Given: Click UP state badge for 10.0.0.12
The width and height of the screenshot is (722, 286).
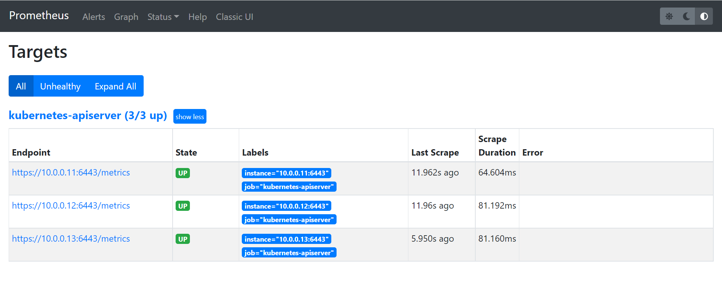Looking at the screenshot, I should (x=183, y=206).
